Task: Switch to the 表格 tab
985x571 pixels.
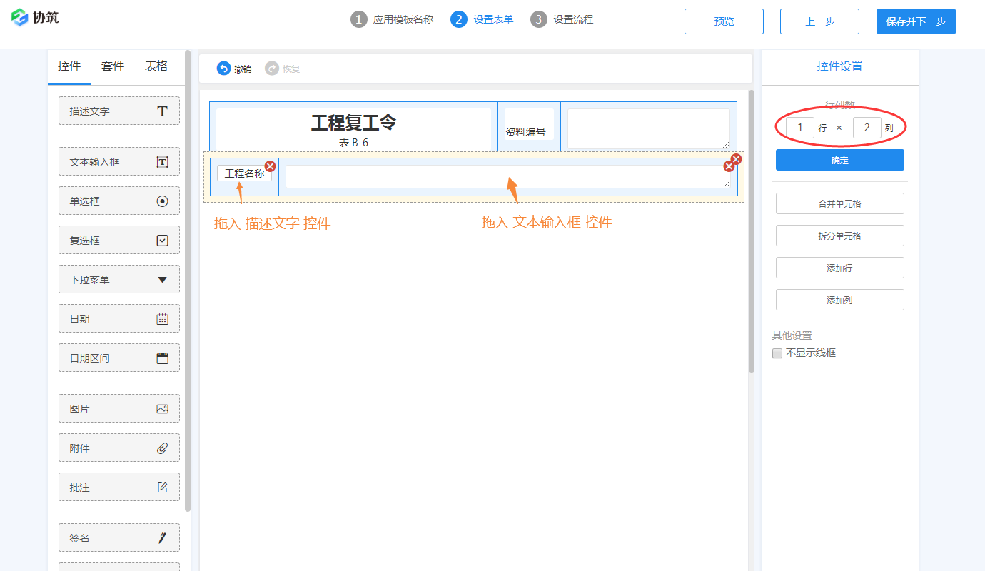Action: 156,65
